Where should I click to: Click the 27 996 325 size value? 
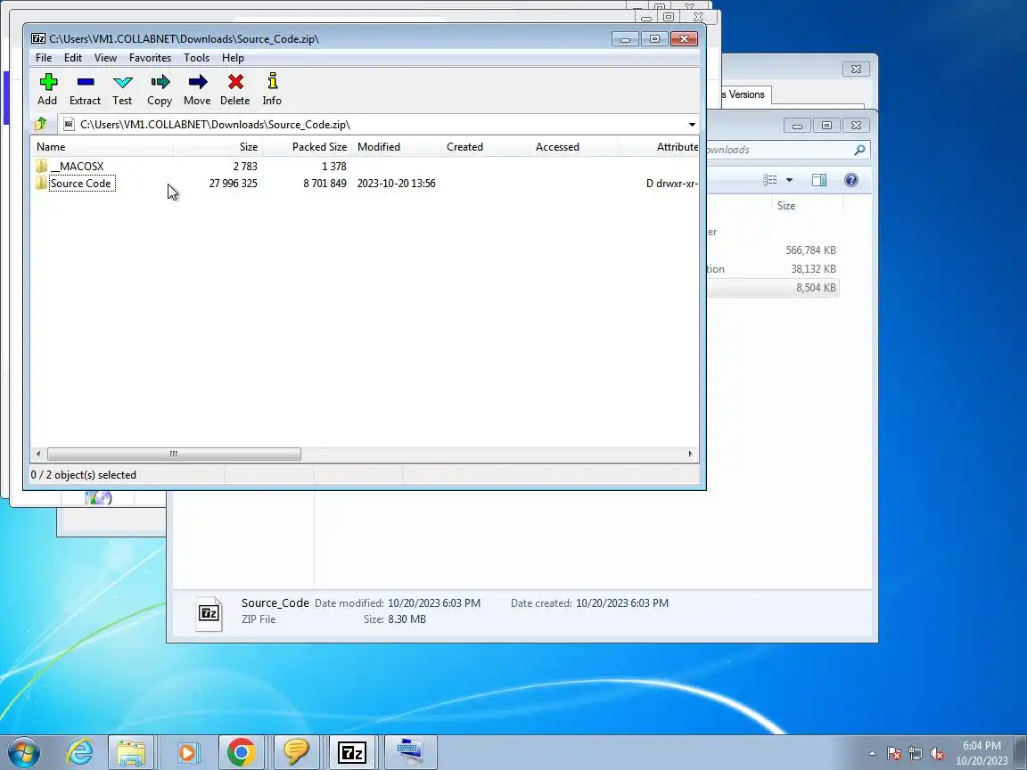234,184
